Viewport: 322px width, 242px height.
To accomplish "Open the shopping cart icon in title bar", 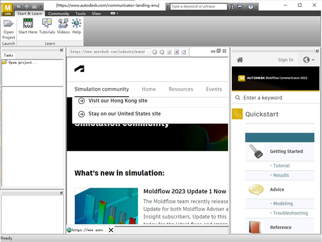I will [x=239, y=7].
